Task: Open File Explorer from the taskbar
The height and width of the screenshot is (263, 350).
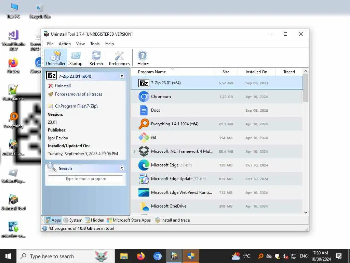Action: click(124, 256)
